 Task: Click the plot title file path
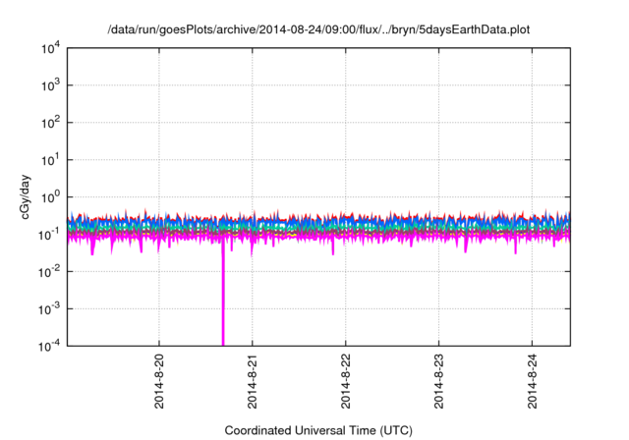318,29
